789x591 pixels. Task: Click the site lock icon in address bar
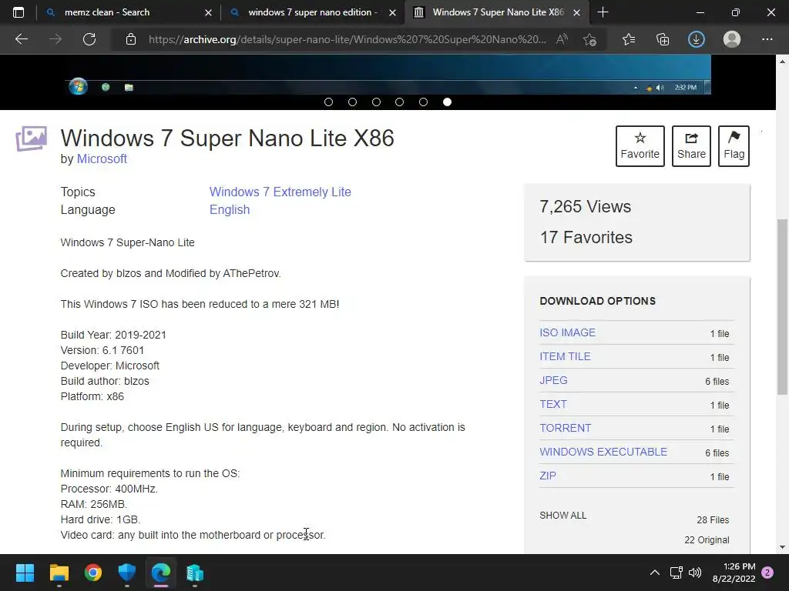pyautogui.click(x=131, y=39)
